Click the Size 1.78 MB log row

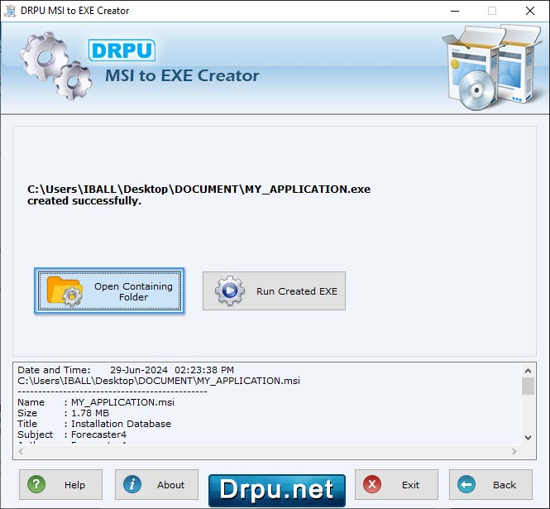(x=63, y=413)
